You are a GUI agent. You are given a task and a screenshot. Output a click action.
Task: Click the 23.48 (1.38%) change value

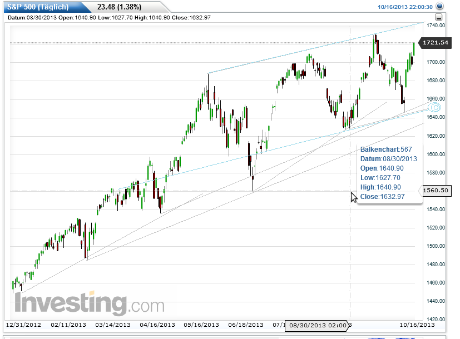pyautogui.click(x=119, y=7)
